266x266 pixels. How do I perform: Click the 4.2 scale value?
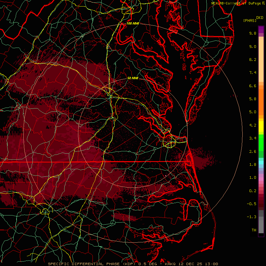tap(253, 125)
